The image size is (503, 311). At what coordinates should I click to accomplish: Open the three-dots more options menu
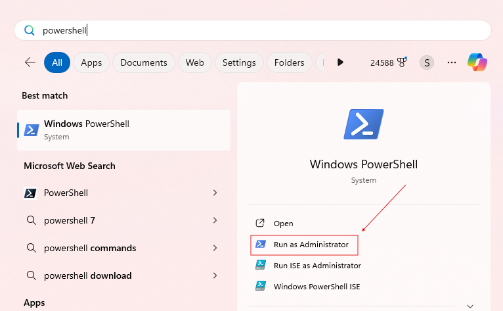click(x=452, y=62)
